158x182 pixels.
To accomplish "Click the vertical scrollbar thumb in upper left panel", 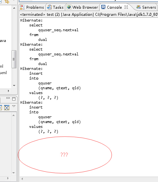I will tap(14, 59).
